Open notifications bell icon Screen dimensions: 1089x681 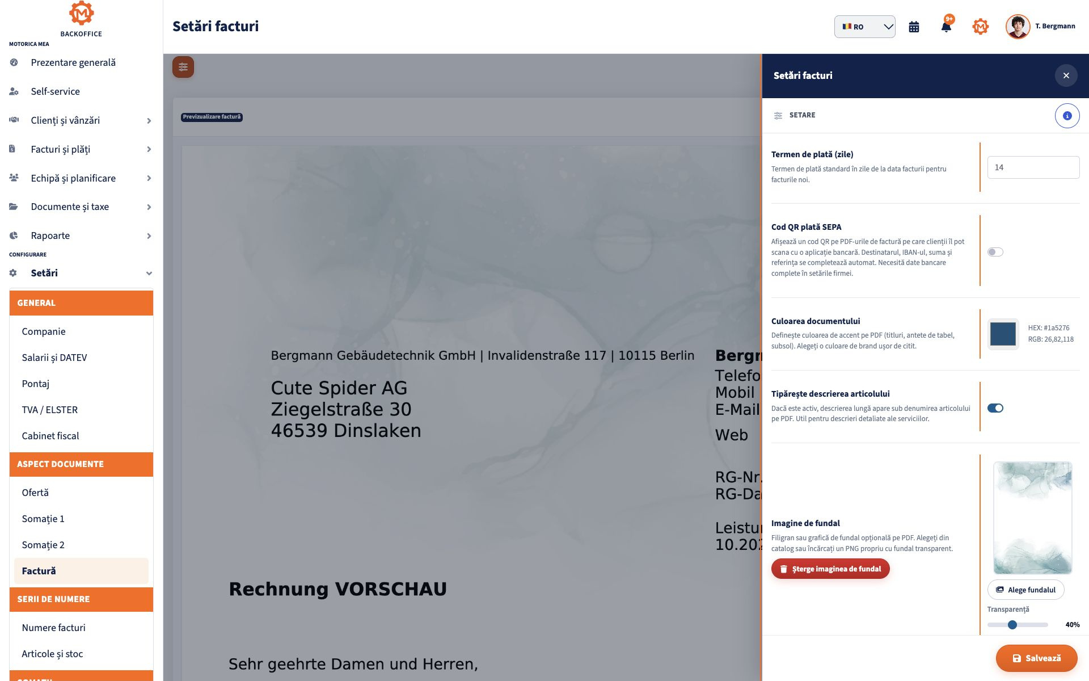point(946,27)
